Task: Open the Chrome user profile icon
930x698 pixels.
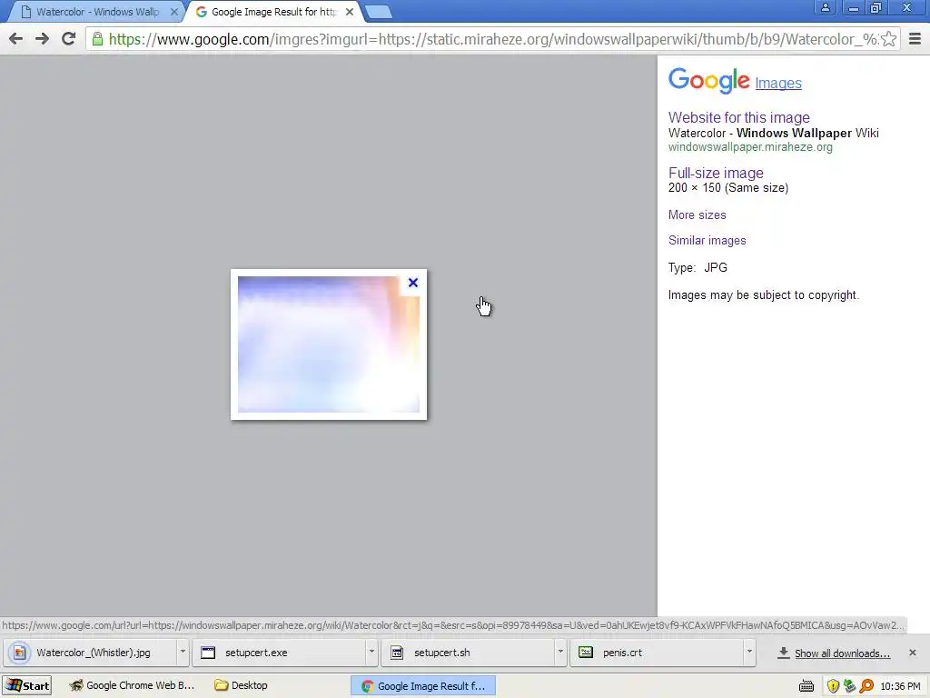Action: tap(825, 7)
